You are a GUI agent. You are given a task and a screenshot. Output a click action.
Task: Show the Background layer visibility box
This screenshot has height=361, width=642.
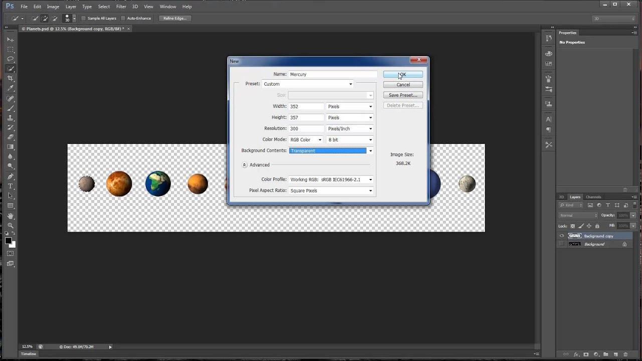562,244
